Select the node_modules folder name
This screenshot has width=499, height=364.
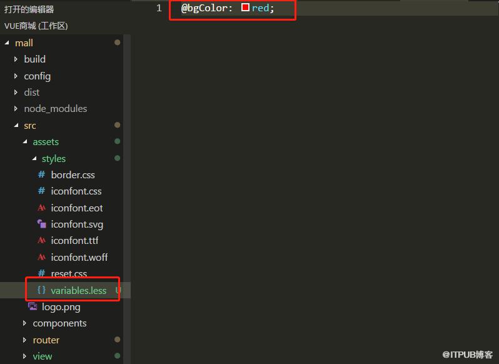[56, 109]
